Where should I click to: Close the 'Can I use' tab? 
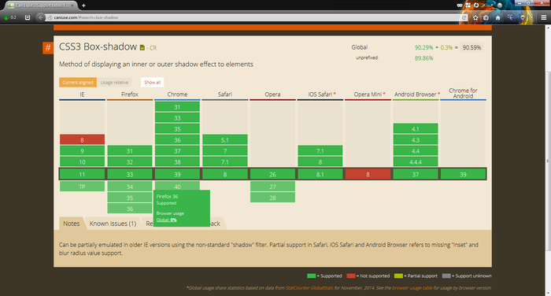(x=72, y=6)
